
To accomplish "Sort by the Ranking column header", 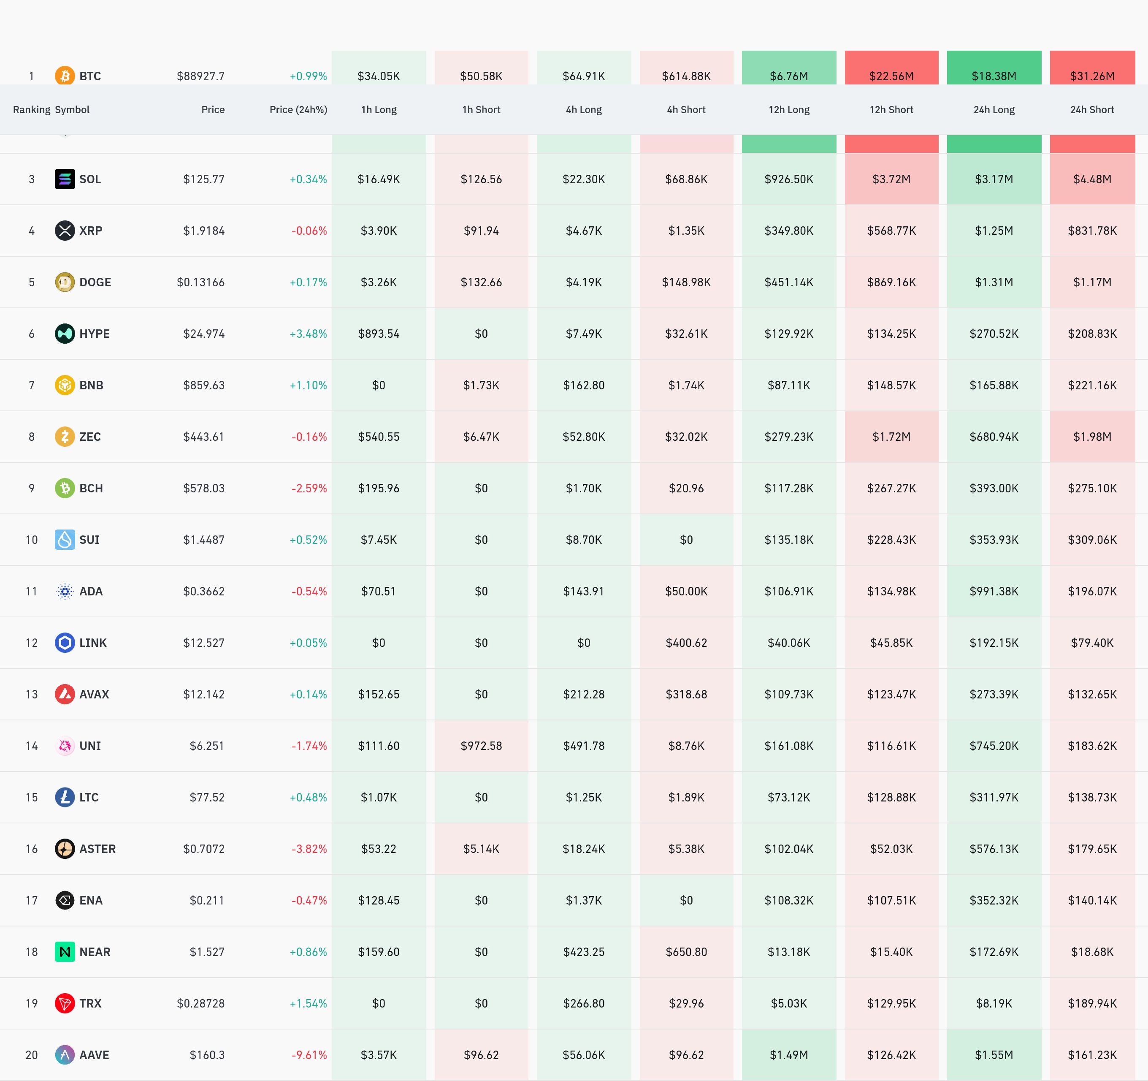I will pyautogui.click(x=31, y=110).
